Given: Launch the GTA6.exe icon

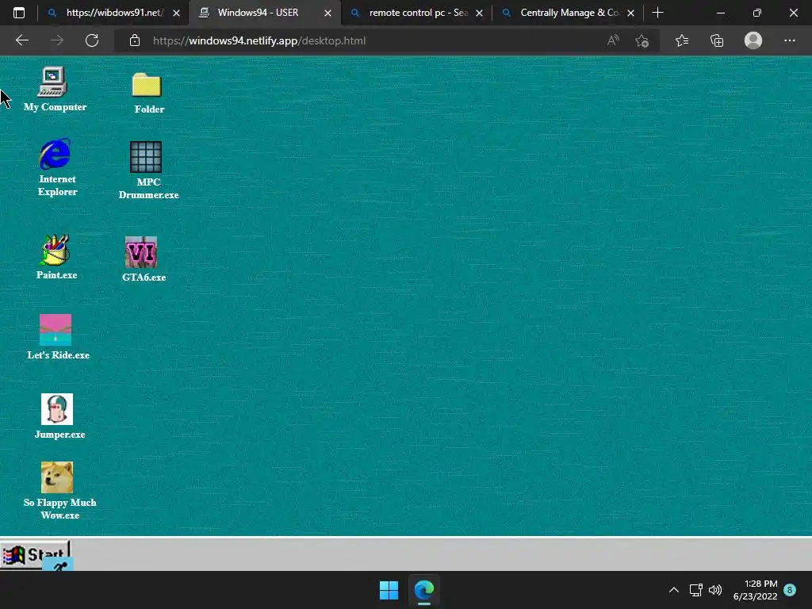Looking at the screenshot, I should (x=143, y=259).
